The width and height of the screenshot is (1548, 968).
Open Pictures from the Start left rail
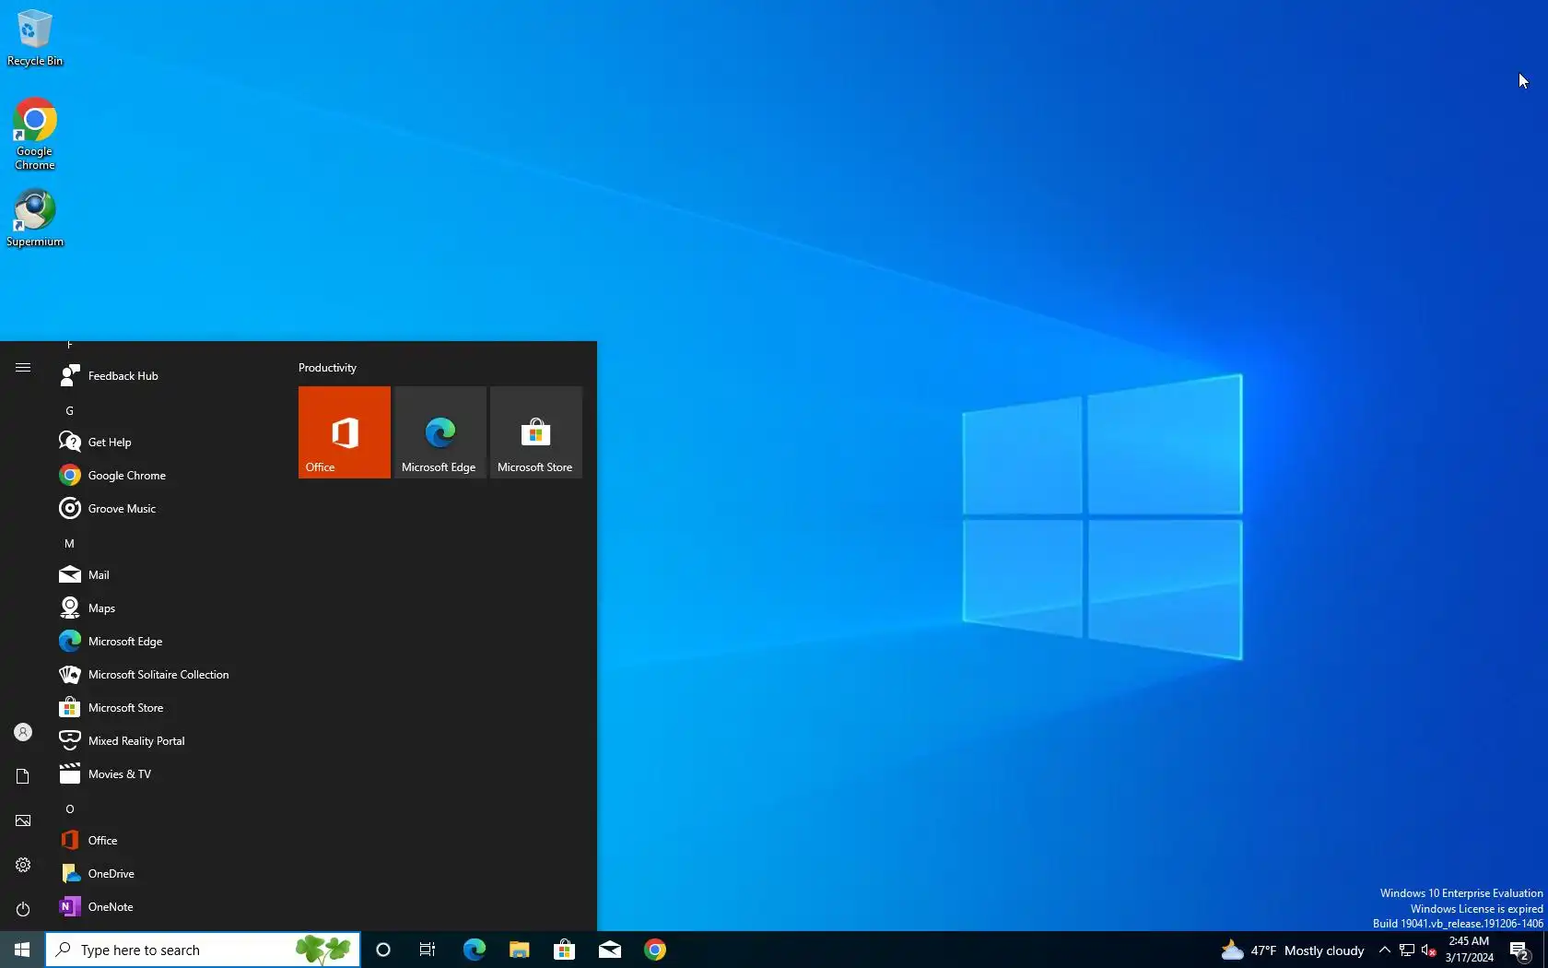[23, 820]
